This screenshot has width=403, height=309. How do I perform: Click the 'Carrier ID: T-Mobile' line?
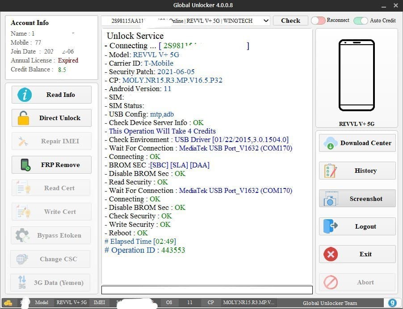pos(139,63)
